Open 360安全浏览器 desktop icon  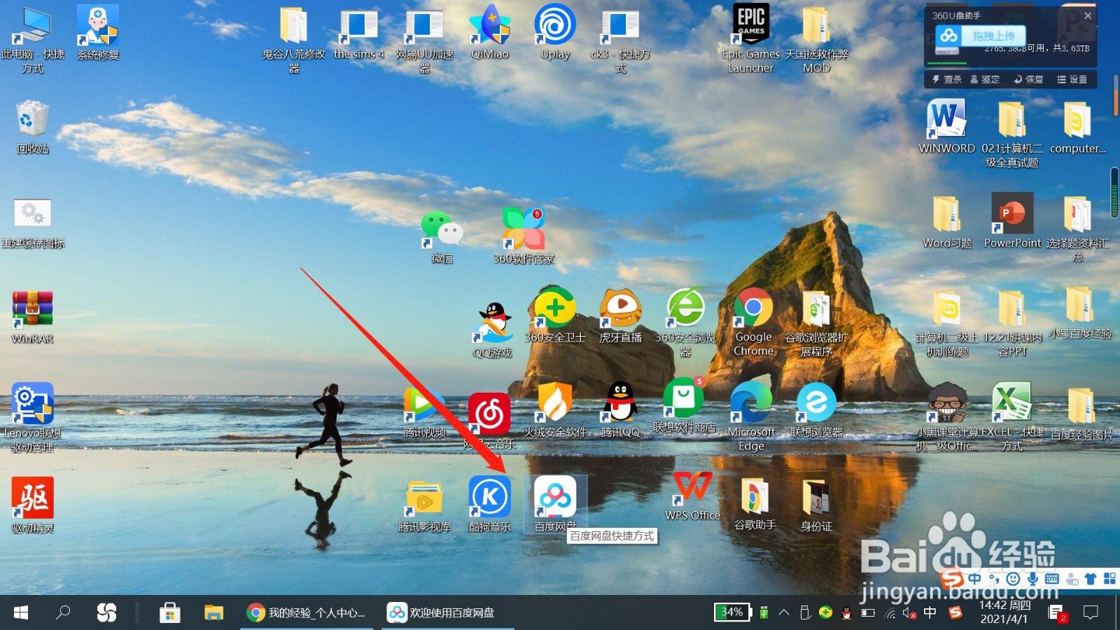685,322
